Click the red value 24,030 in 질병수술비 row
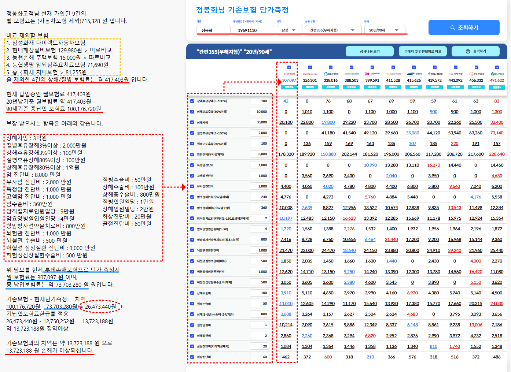Screen dimensions: 511x372 coord(497,304)
